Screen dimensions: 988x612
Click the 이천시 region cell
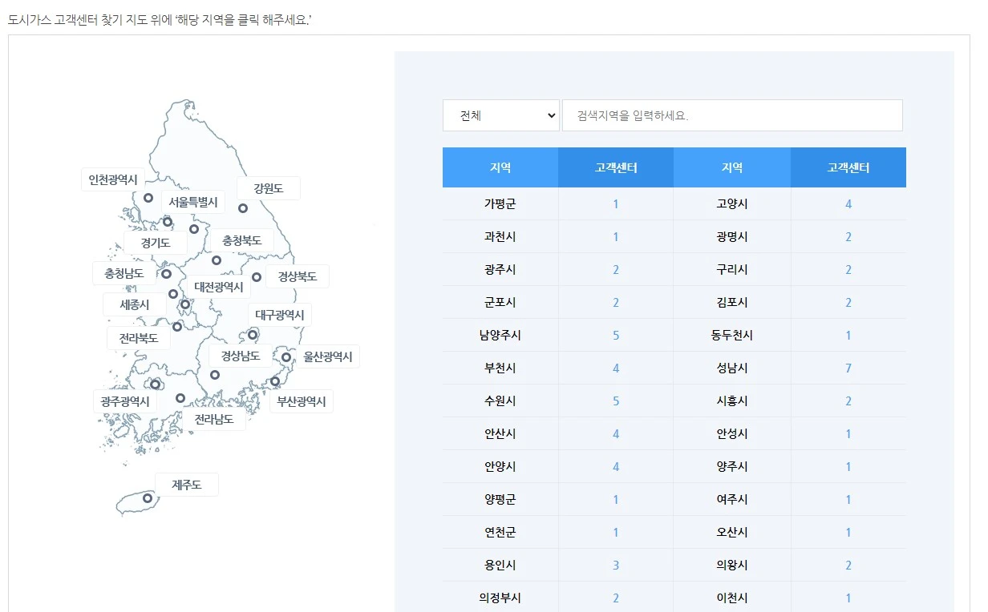pyautogui.click(x=732, y=598)
